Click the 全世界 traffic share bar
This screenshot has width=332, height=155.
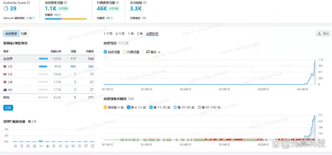point(43,59)
